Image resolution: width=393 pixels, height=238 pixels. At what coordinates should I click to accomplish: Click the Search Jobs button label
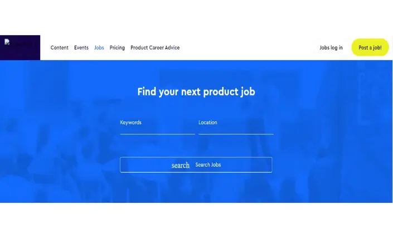click(208, 165)
